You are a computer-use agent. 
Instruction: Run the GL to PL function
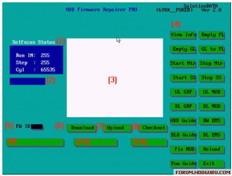tap(211, 49)
